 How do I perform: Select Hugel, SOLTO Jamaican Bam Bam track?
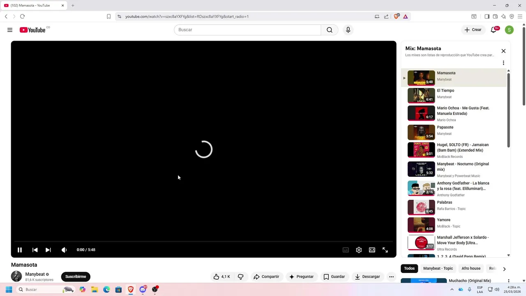[x=454, y=150]
